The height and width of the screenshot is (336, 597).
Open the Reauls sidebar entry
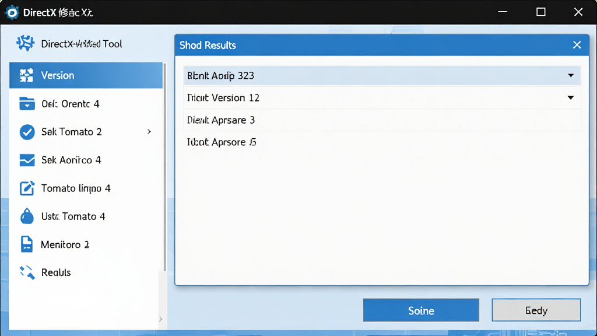[86, 272]
